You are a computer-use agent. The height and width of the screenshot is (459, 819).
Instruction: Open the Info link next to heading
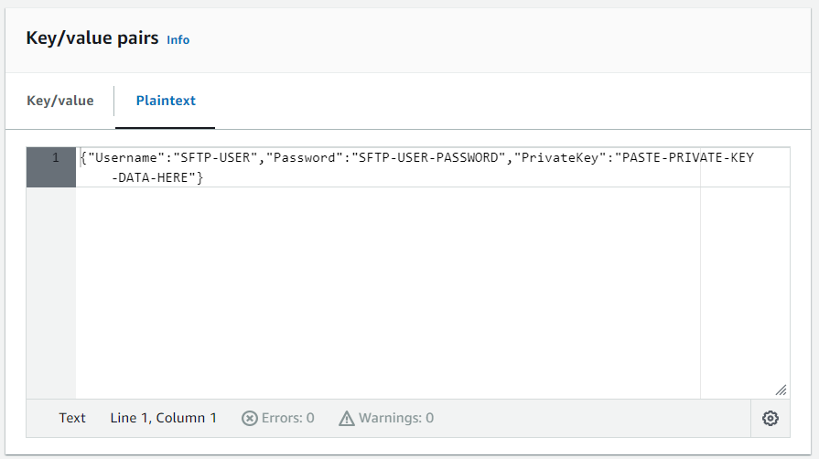coord(178,40)
